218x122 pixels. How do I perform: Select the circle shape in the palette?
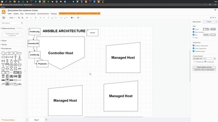(x=3, y=53)
